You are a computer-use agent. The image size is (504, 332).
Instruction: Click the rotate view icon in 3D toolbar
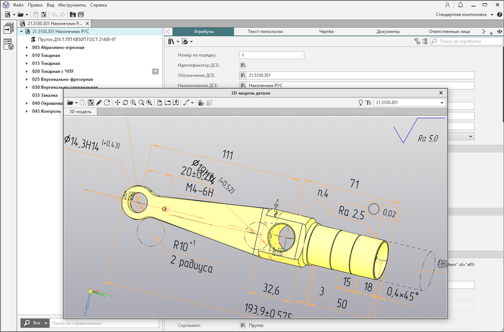tap(125, 103)
